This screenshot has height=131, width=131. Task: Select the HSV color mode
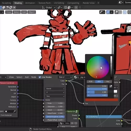(x=99, y=81)
